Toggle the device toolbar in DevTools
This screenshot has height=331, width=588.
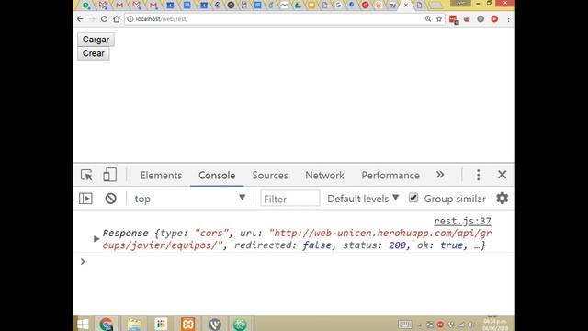[109, 175]
